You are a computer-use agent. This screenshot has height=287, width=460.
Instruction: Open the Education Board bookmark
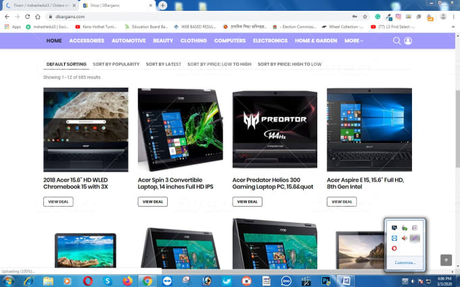(x=146, y=26)
